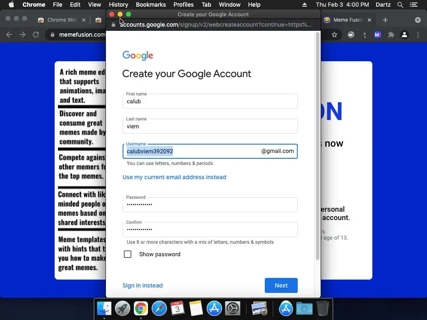The width and height of the screenshot is (427, 320).
Task: Click the blue M extension icon
Action: [x=378, y=35]
